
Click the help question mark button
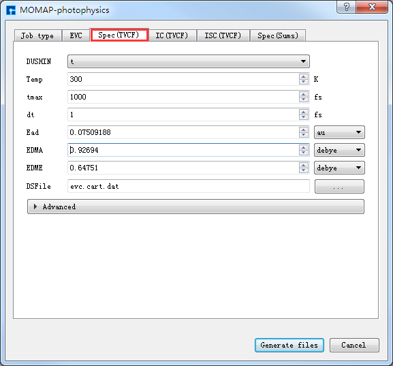[347, 7]
